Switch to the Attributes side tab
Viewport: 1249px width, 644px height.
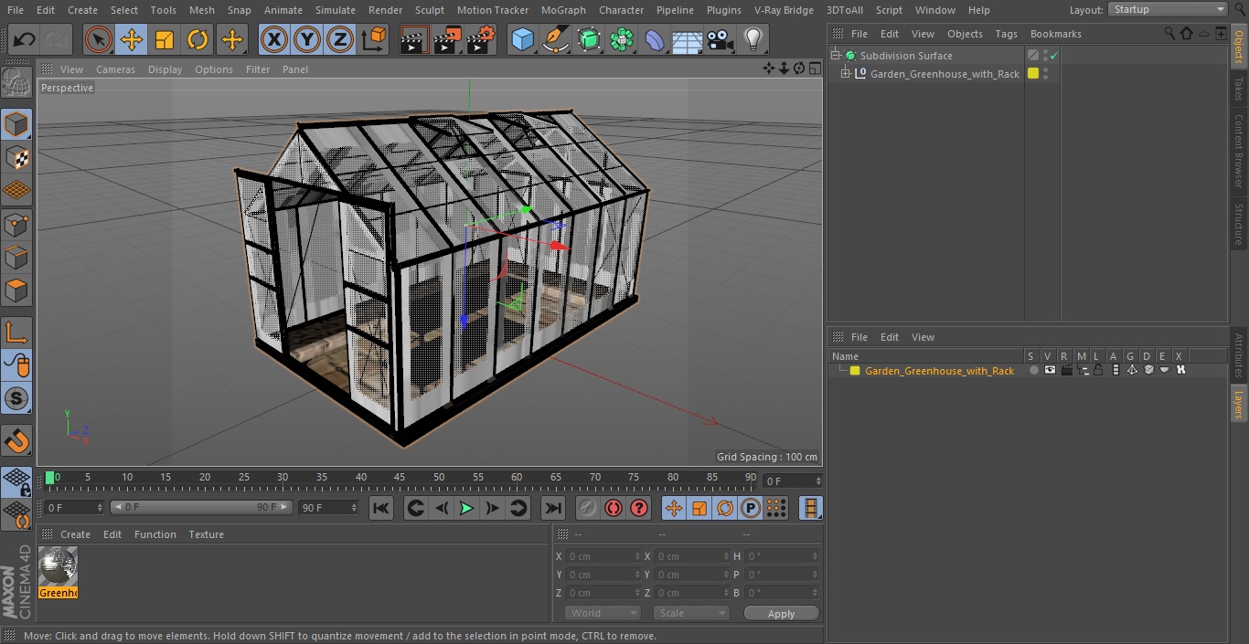coord(1239,355)
